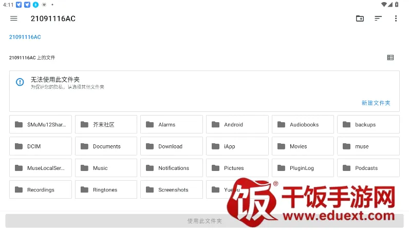Viewport: 409px width, 230px height.
Task: Open the Download folder
Action: (171, 146)
